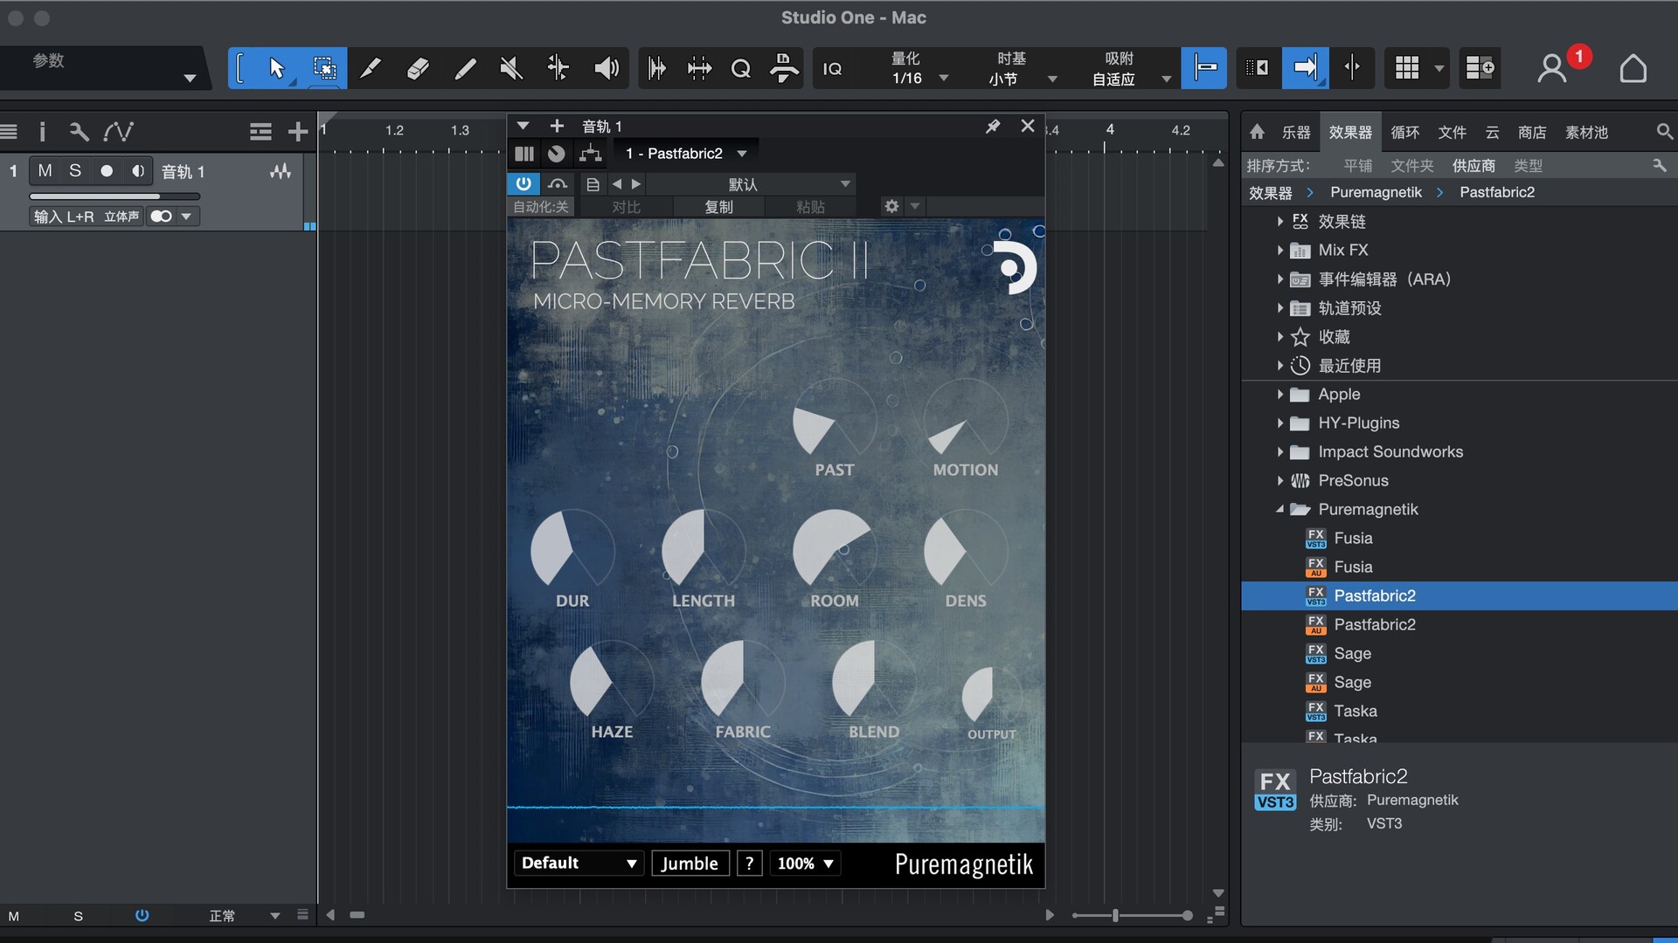
Task: Toggle snap to grid button
Action: click(x=1203, y=68)
